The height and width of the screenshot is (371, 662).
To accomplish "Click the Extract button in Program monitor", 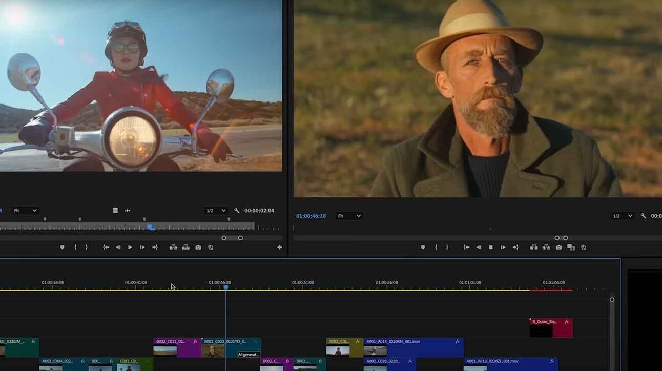I will (546, 247).
